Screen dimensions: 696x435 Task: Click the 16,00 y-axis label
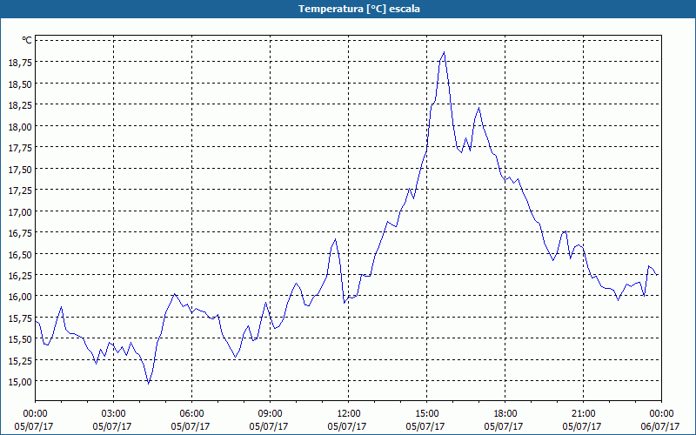tap(20, 296)
